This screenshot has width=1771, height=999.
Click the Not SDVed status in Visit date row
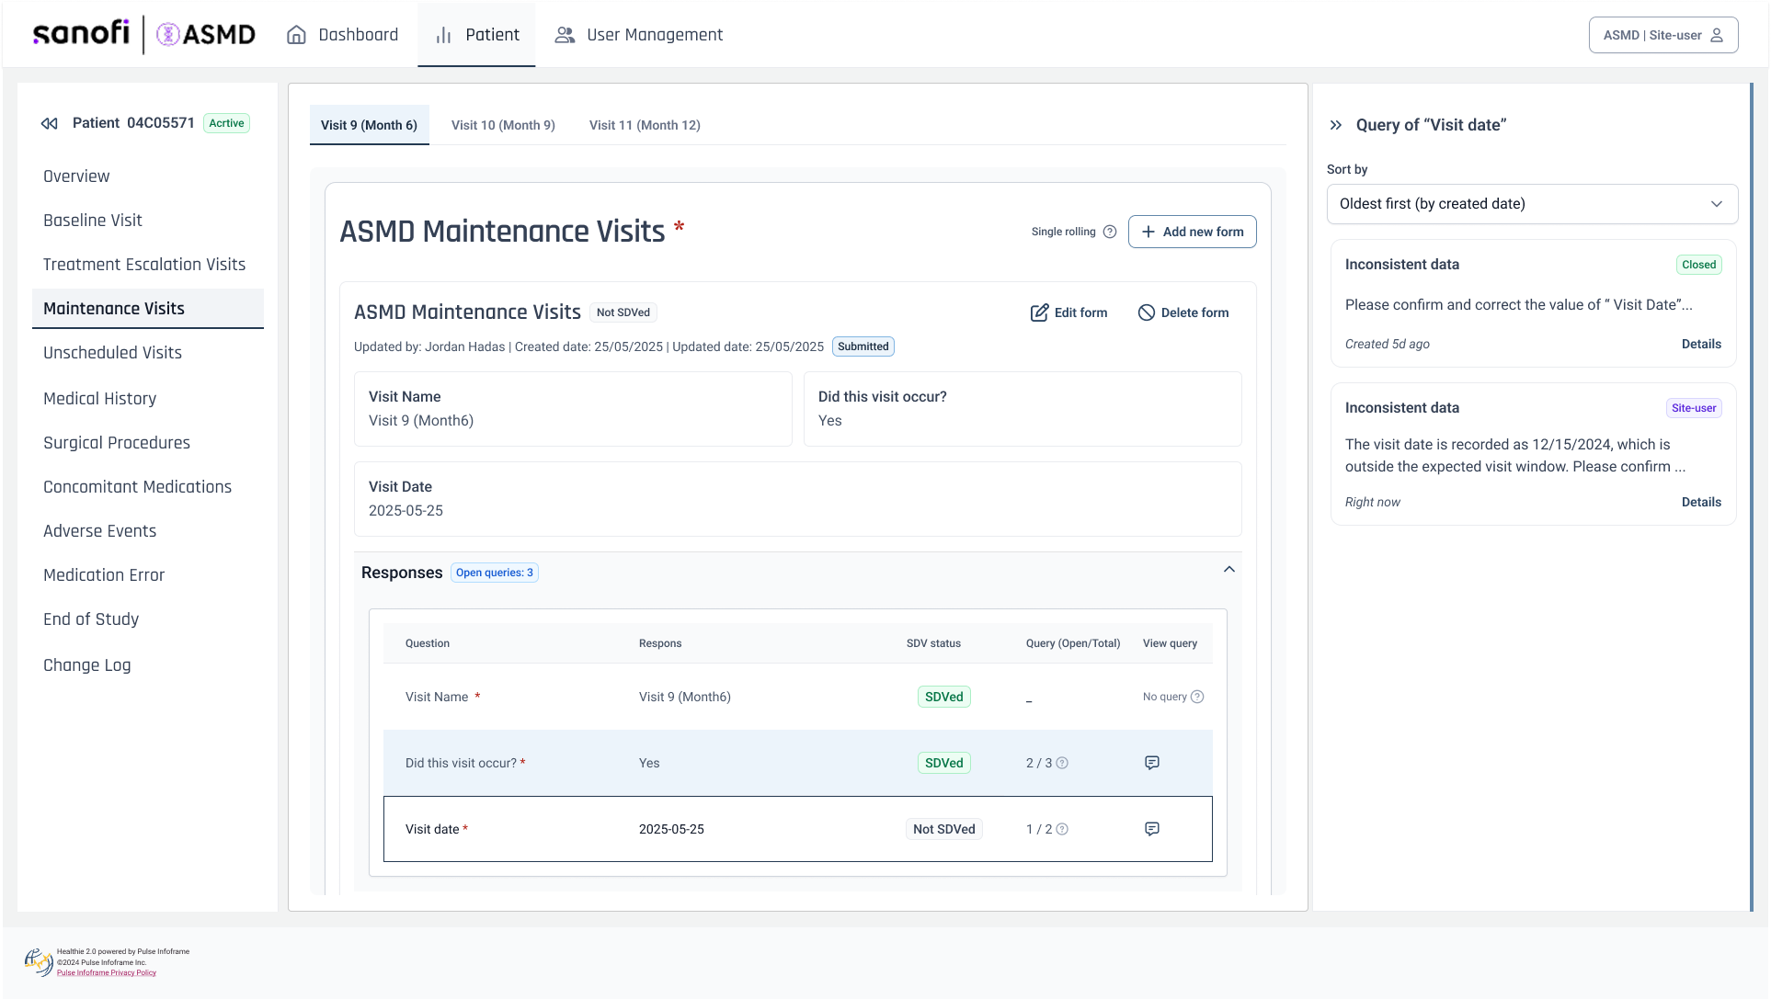click(x=943, y=829)
